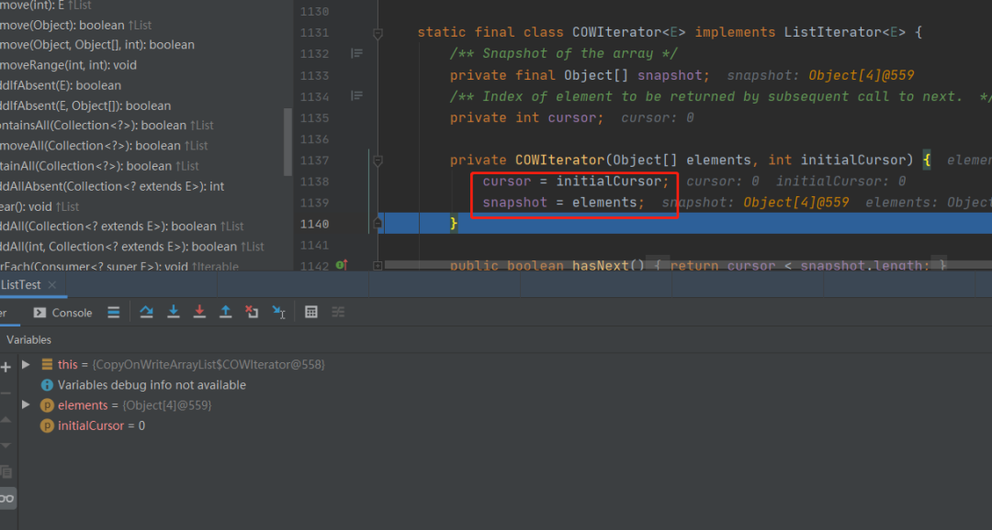
Task: Click 'elements' on code line 1139
Action: [x=604, y=202]
